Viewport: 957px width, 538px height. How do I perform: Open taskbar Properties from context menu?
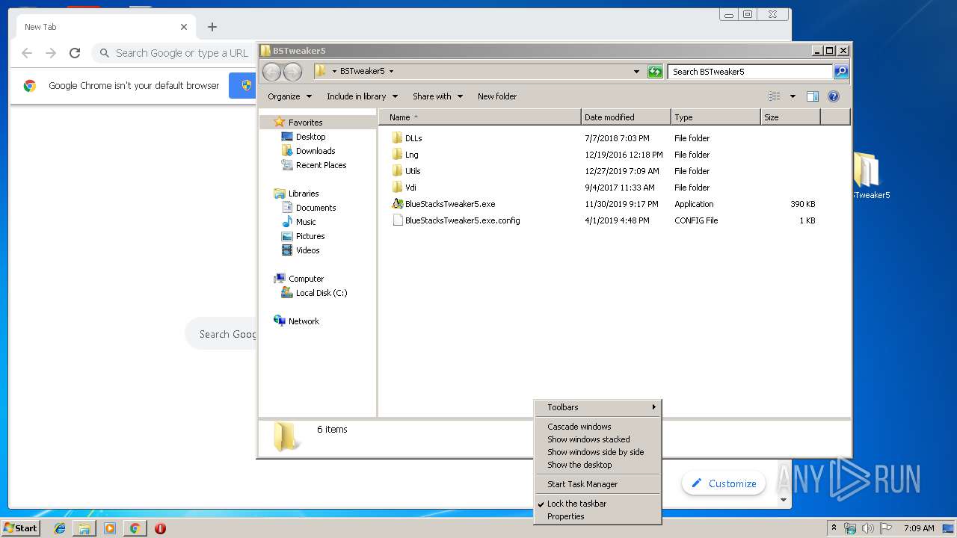click(597, 516)
